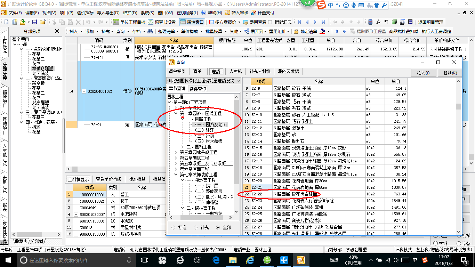Select the 标准 radio button
The width and height of the screenshot is (475, 267).
click(174, 227)
